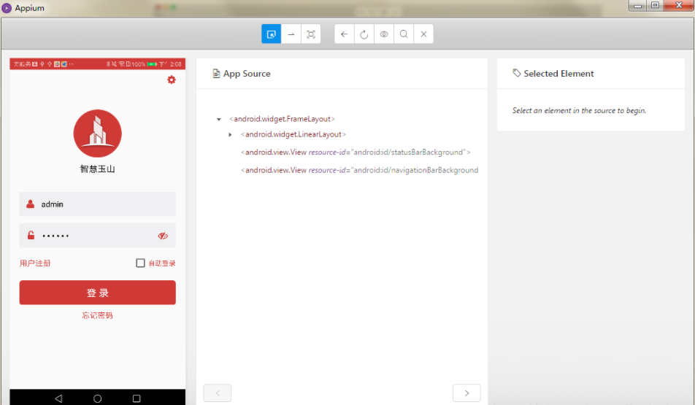Quit session with X toolbar button
Image resolution: width=695 pixels, height=405 pixels.
423,34
